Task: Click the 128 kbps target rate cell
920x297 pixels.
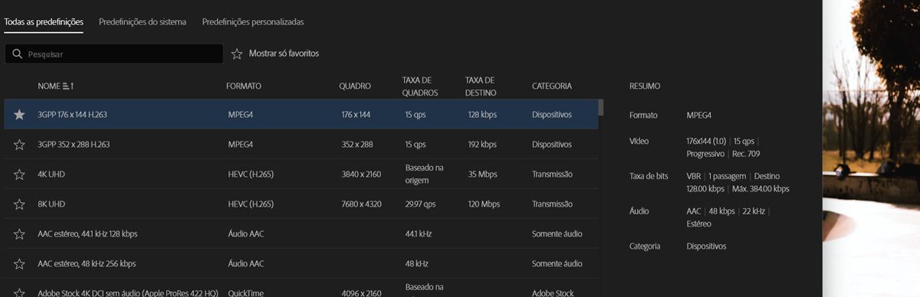Action: [x=483, y=114]
